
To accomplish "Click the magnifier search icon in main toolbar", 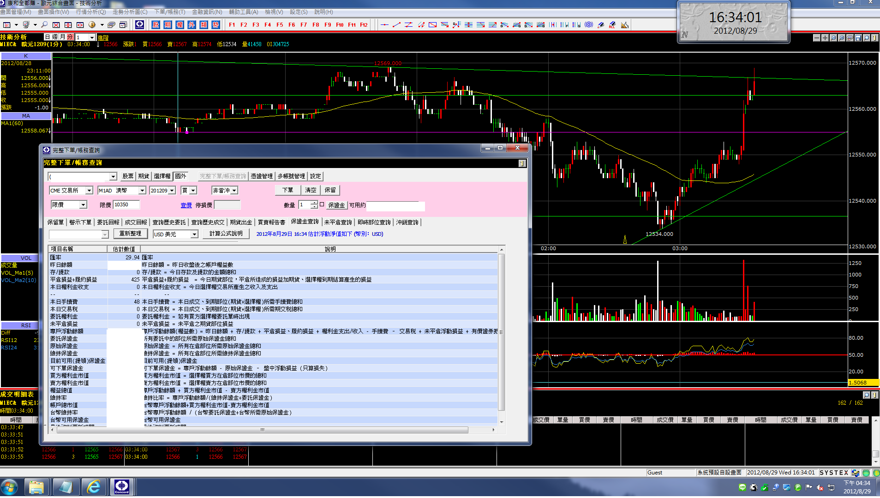I will 44,25.
